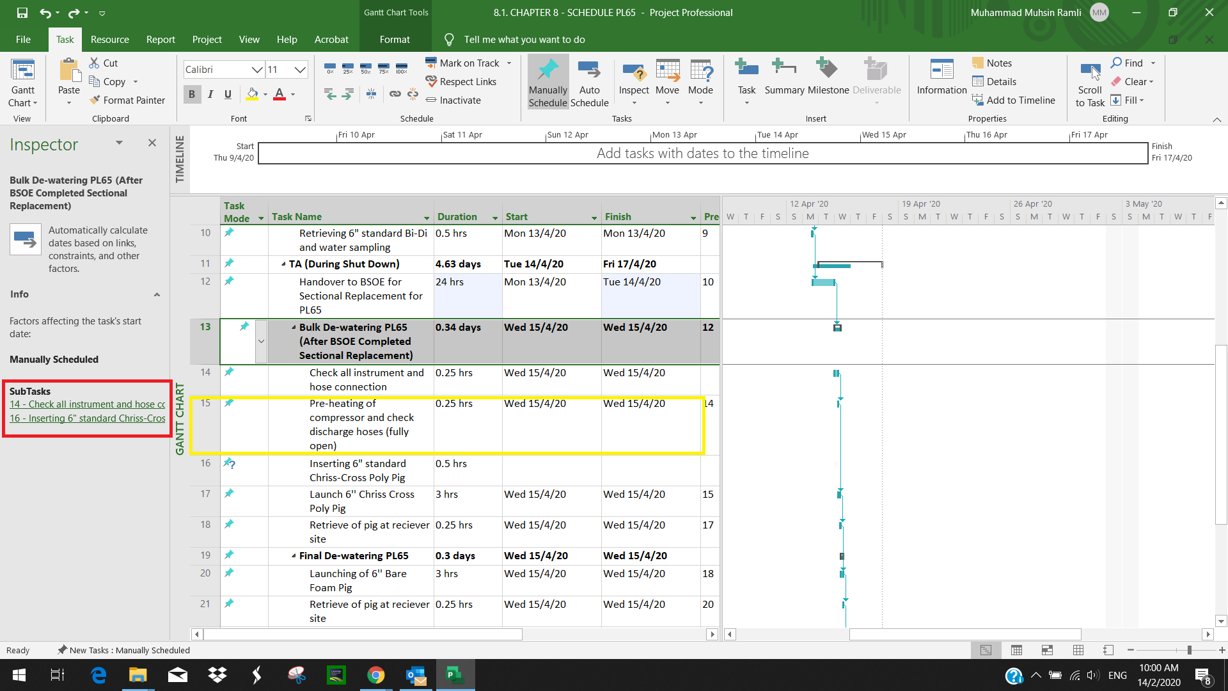1228x691 pixels.
Task: Click the Paste clipboard icon
Action: tap(68, 70)
